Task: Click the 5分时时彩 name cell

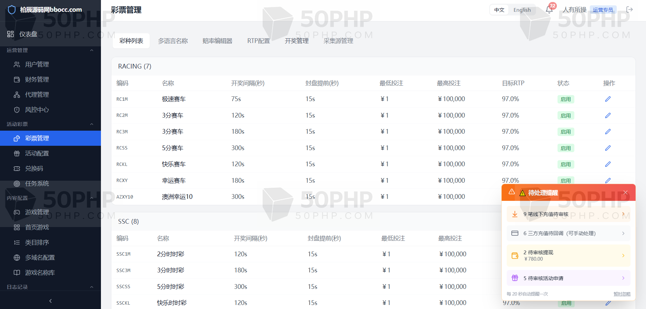Action: pos(171,287)
